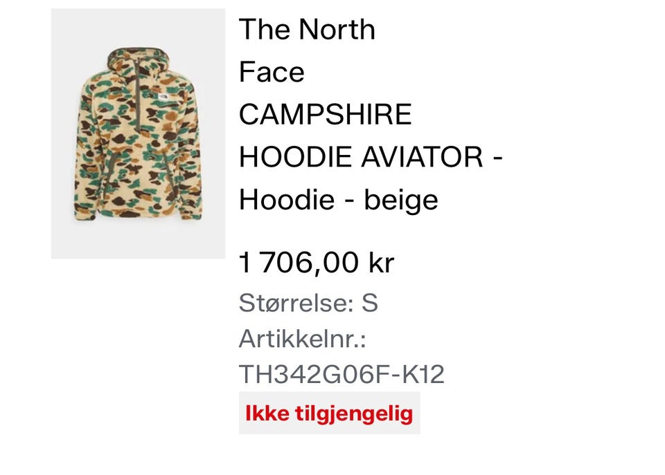This screenshot has height=475, width=665.
Task: Click the chest zipper on the hoodie image
Action: (x=139, y=92)
